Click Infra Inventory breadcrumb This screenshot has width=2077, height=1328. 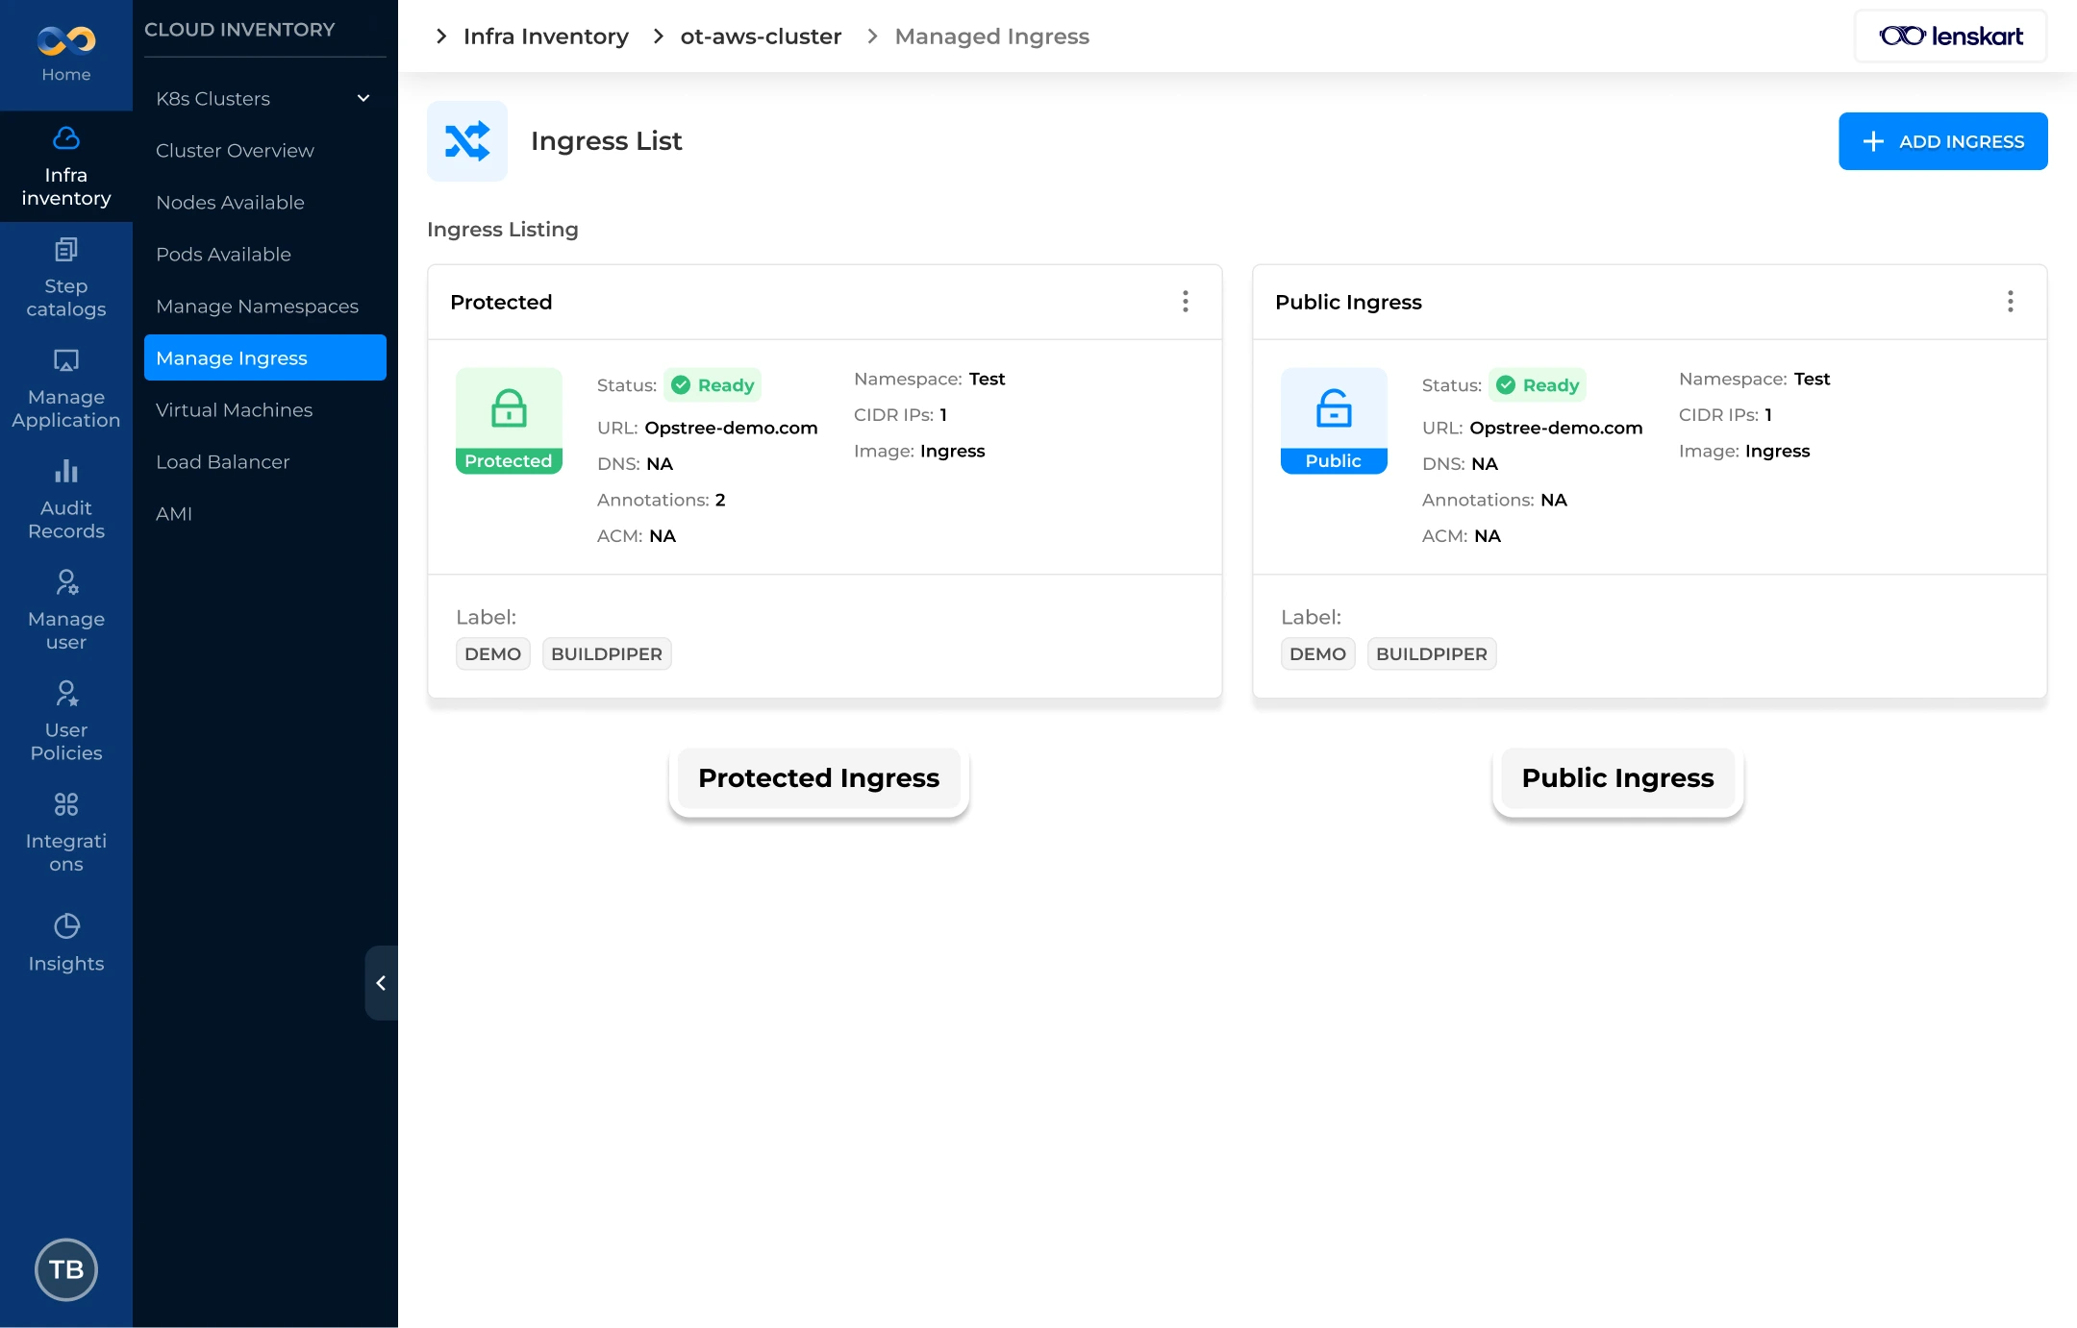545,37
